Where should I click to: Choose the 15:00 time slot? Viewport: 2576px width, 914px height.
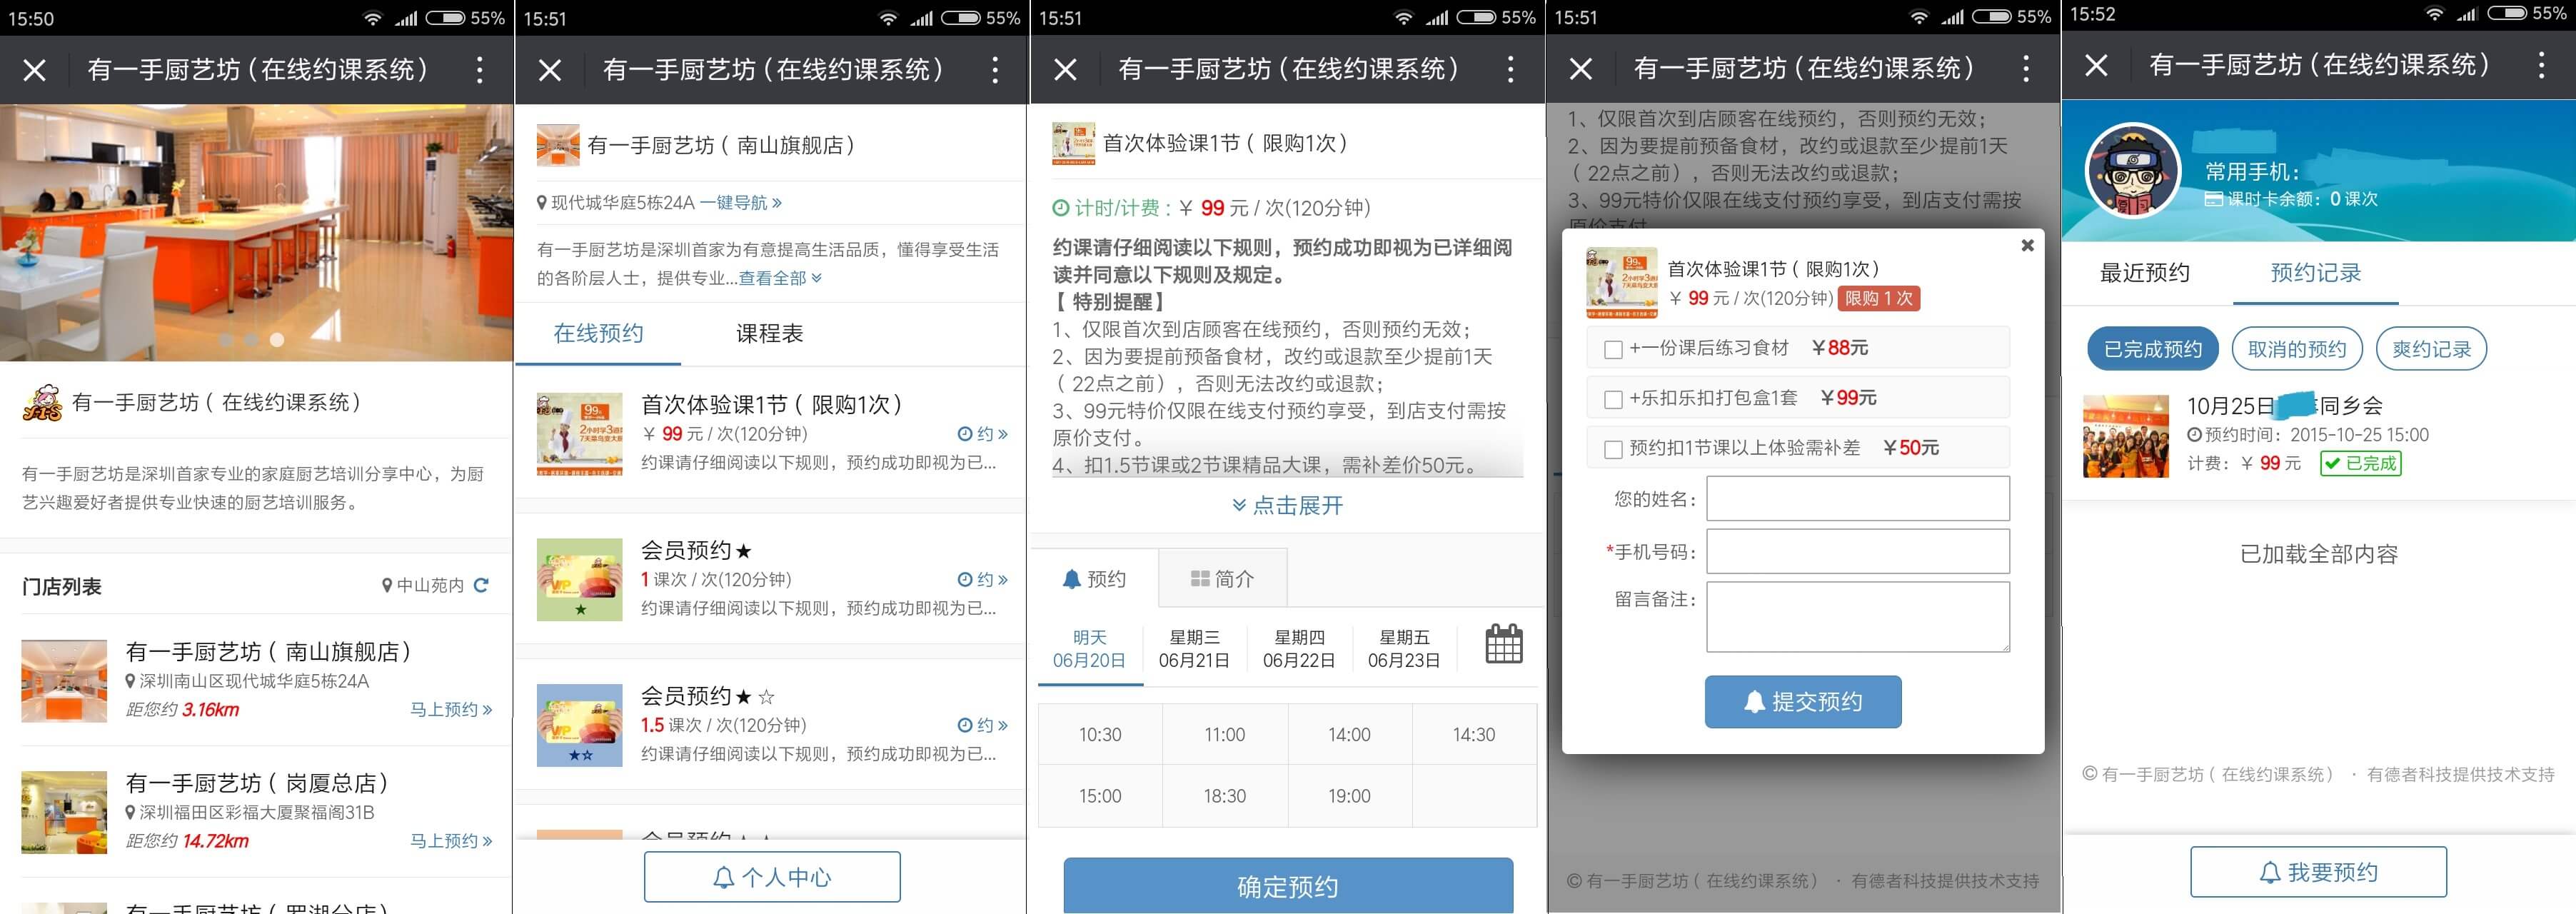tap(1100, 796)
